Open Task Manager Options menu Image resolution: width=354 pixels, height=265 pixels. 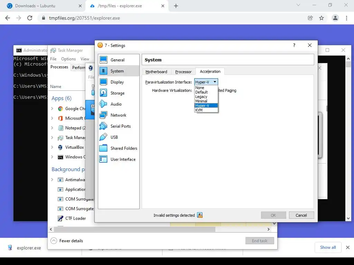pyautogui.click(x=68, y=59)
